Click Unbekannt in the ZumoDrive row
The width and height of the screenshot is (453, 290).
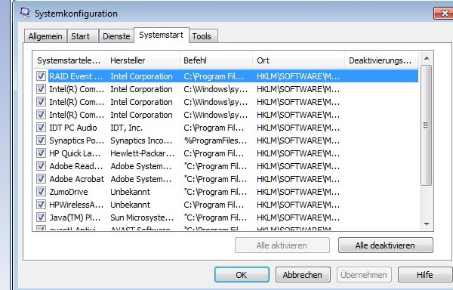point(131,192)
